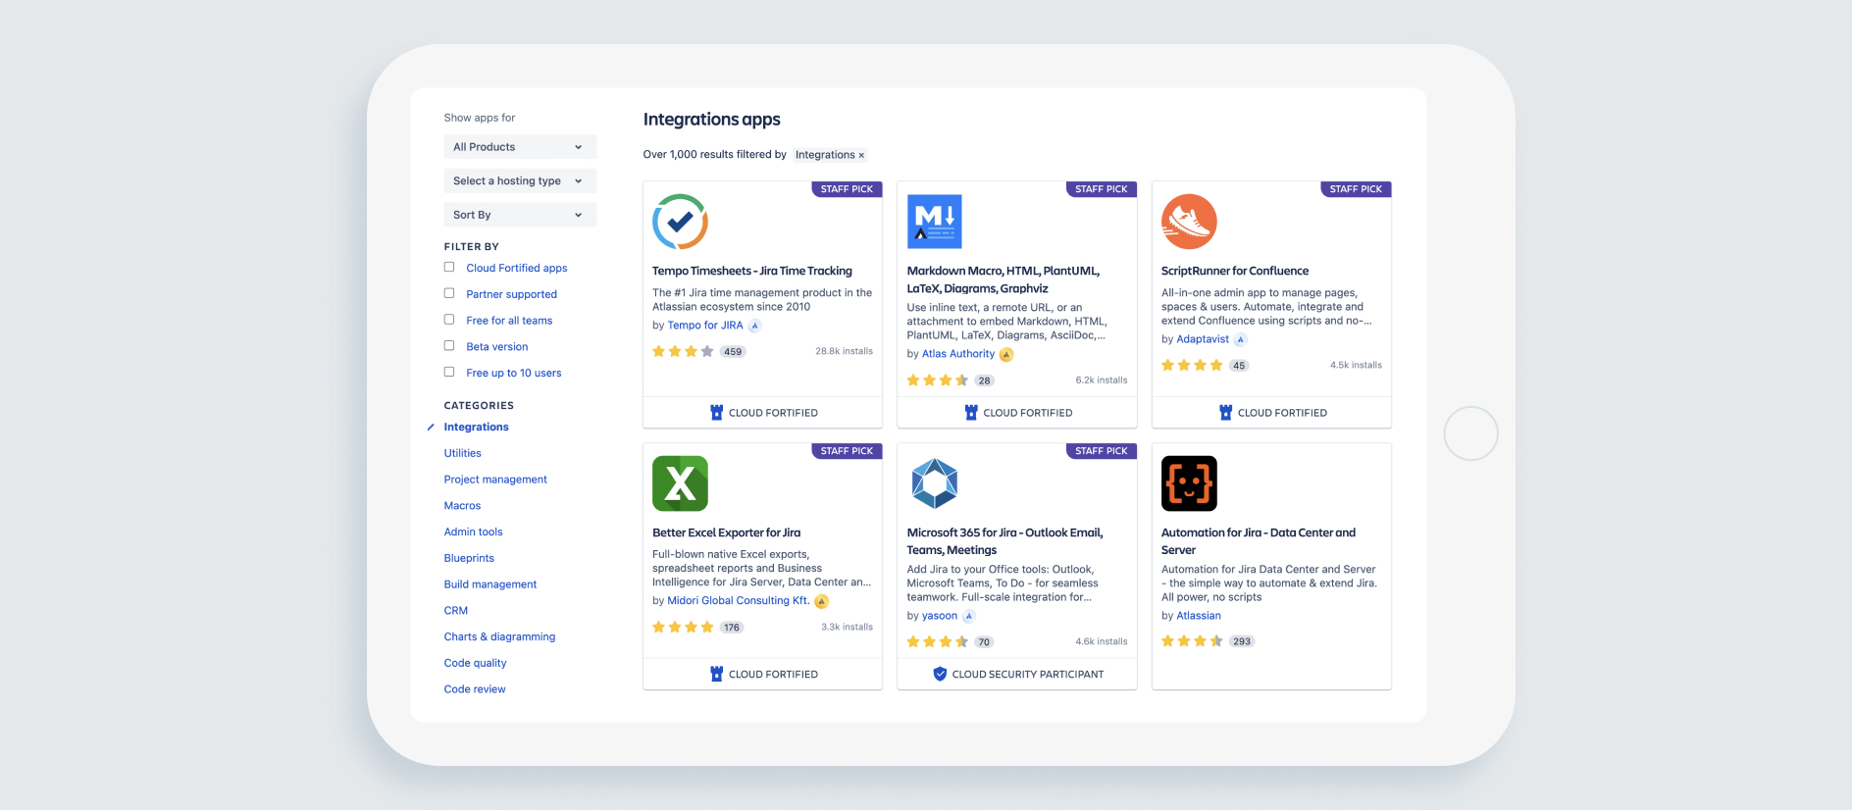Click the star rating on Markdown Macro card
Image resolution: width=1852 pixels, height=810 pixels.
click(938, 380)
